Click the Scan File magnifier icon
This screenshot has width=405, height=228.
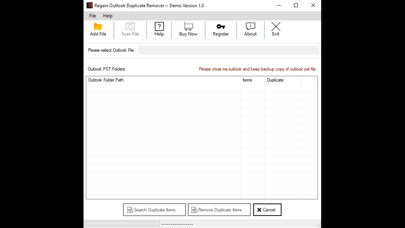tap(130, 27)
